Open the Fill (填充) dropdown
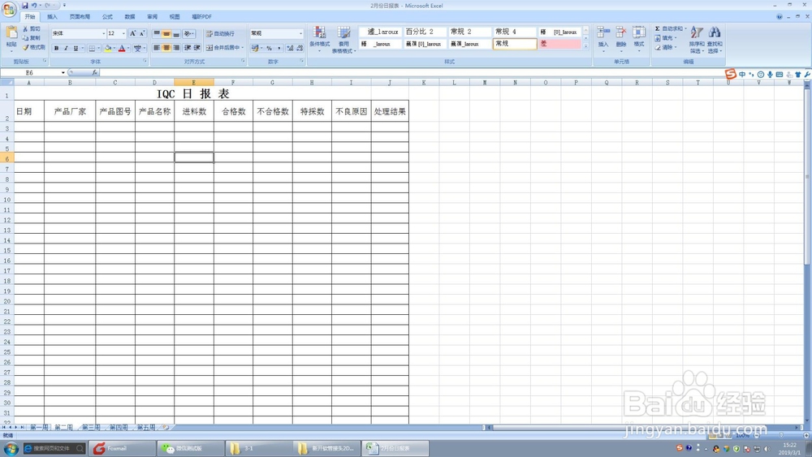This screenshot has width=812, height=457. [666, 38]
